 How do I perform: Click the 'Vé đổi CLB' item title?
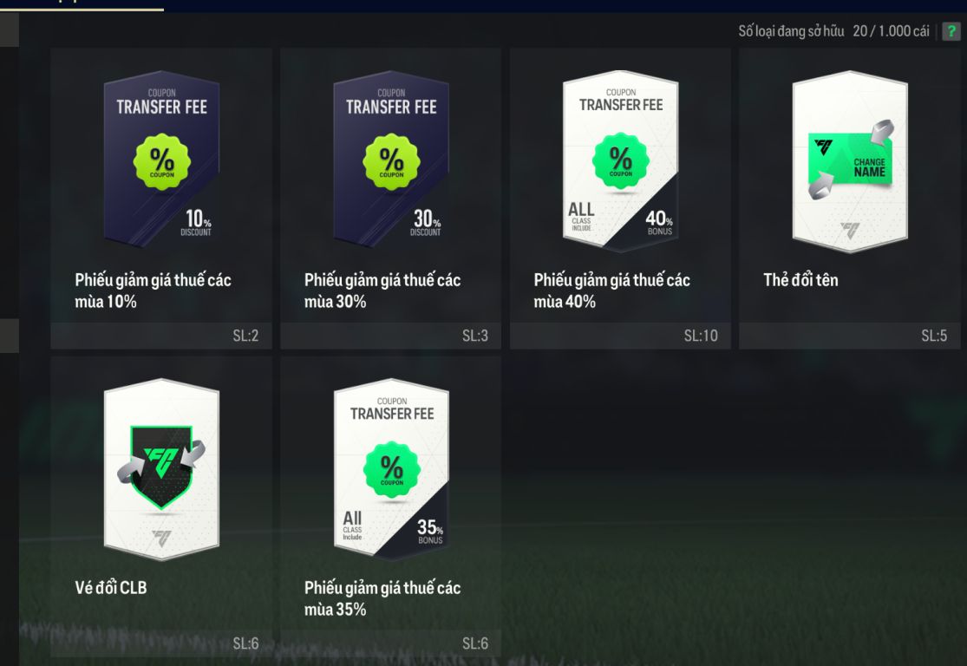pyautogui.click(x=111, y=588)
